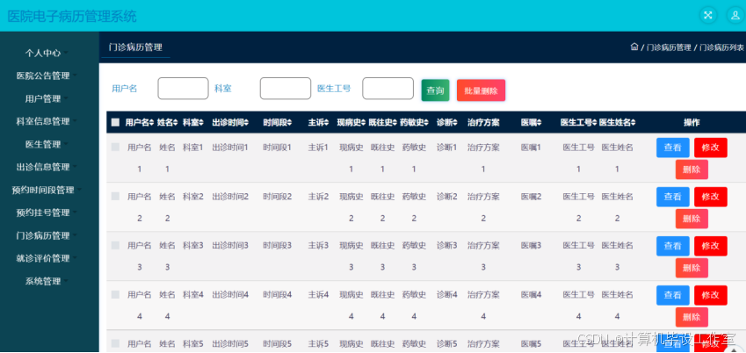746x353 pixels.
Task: Edit record 2 with 修改 button
Action: pos(711,197)
